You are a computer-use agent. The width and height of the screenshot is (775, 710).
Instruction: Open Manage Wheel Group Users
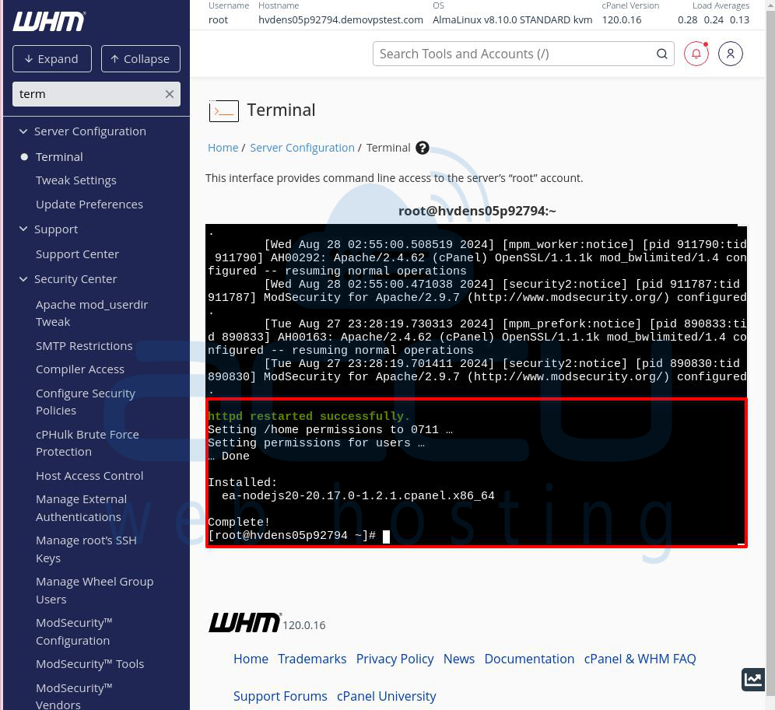94,590
